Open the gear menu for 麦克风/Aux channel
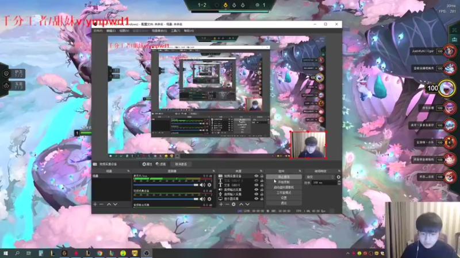 tap(209, 185)
